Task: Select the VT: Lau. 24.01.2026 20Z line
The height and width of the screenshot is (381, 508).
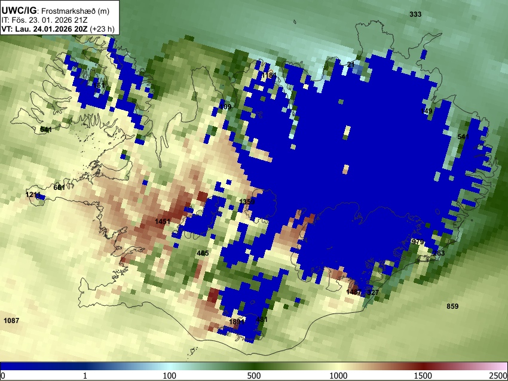Action: [58, 29]
